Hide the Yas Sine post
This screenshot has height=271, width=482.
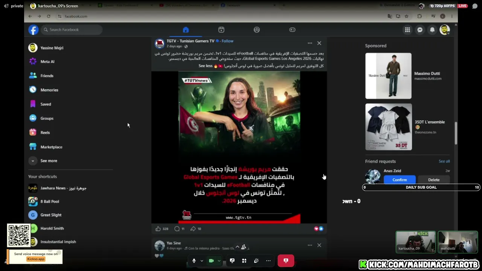pyautogui.click(x=319, y=245)
